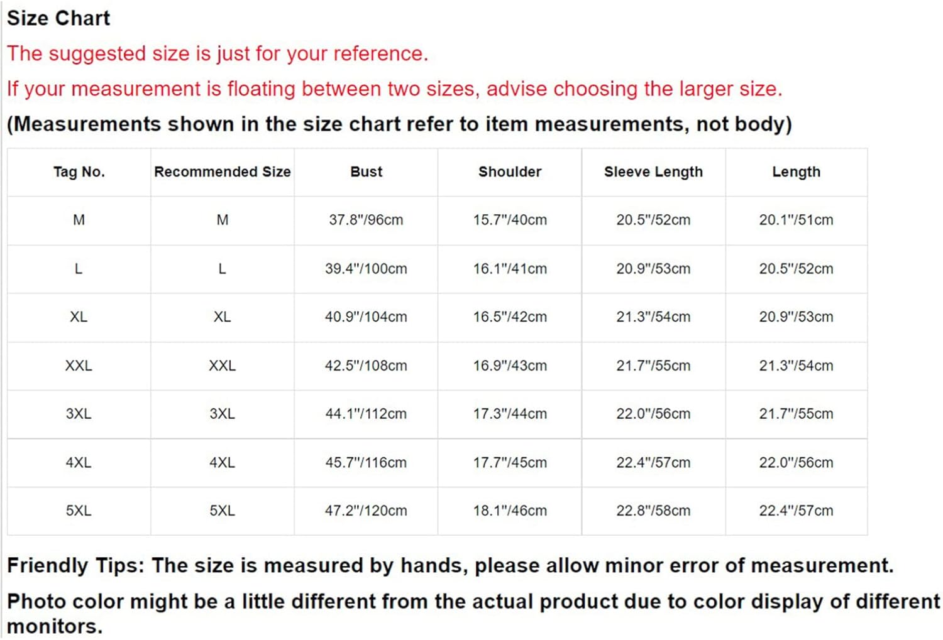Select the 3XL recommended size cell
Screen dimensions: 943x640
coord(223,414)
